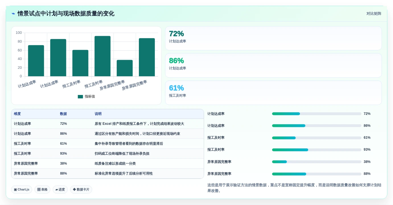Click description 集中补录导致管理者看到的数据存在明显滞后
The width and height of the screenshot is (393, 205).
[x=129, y=144]
